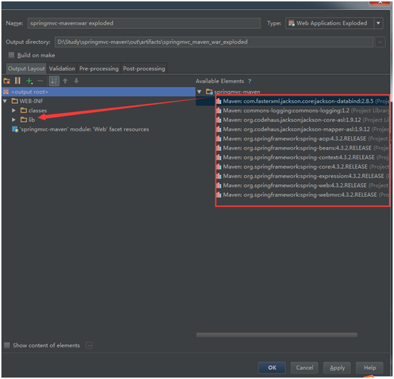
Task: Toggle Show content of elements checkbox
Action: 7,345
